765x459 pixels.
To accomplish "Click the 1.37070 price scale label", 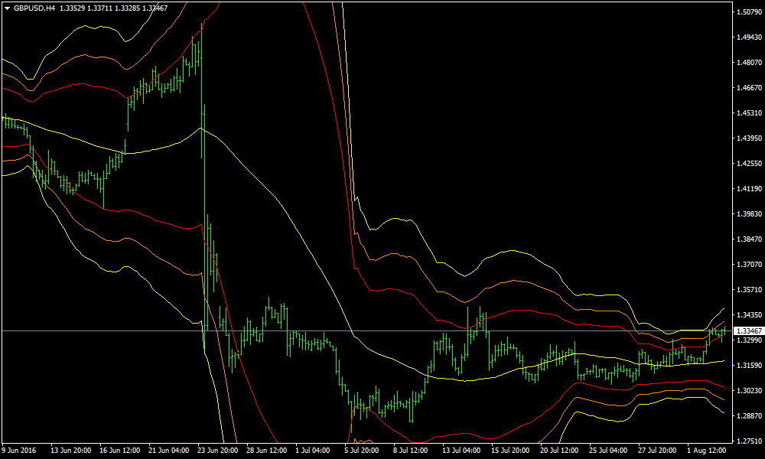I will pyautogui.click(x=748, y=265).
